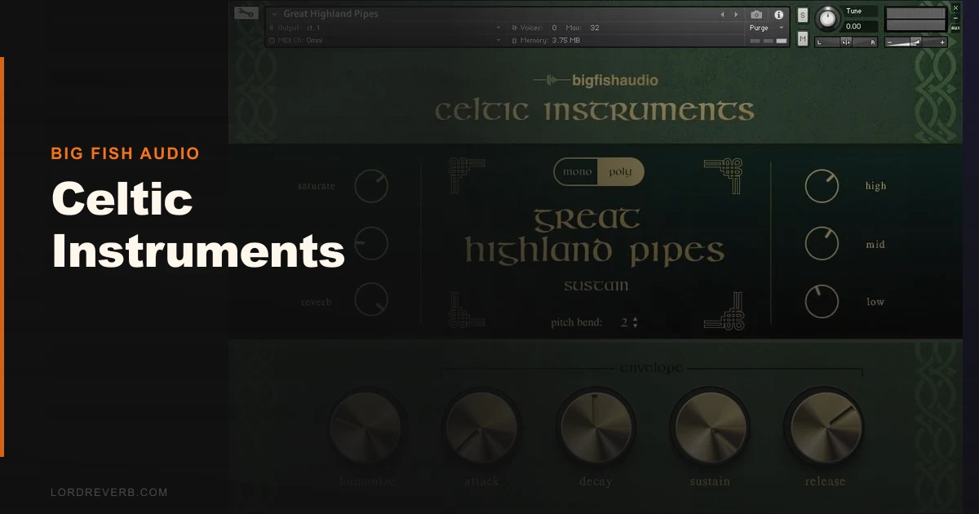Click the pitch bend stepper arrows

(636, 322)
